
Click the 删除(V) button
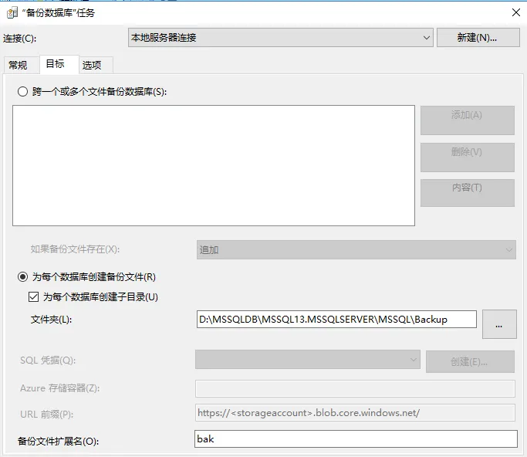tap(467, 157)
